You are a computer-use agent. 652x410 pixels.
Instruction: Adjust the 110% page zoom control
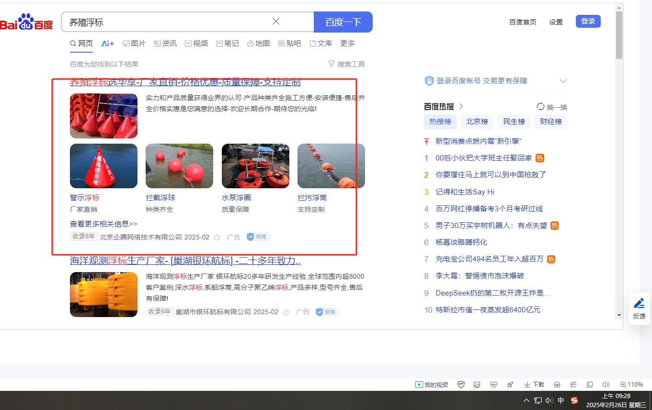pos(631,385)
